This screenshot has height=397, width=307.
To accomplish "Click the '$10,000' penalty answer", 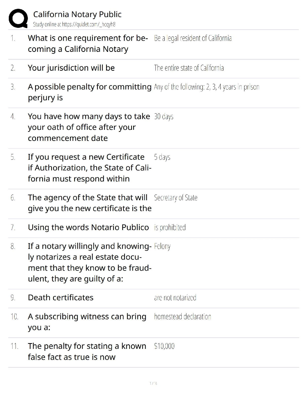I will click(x=164, y=346).
